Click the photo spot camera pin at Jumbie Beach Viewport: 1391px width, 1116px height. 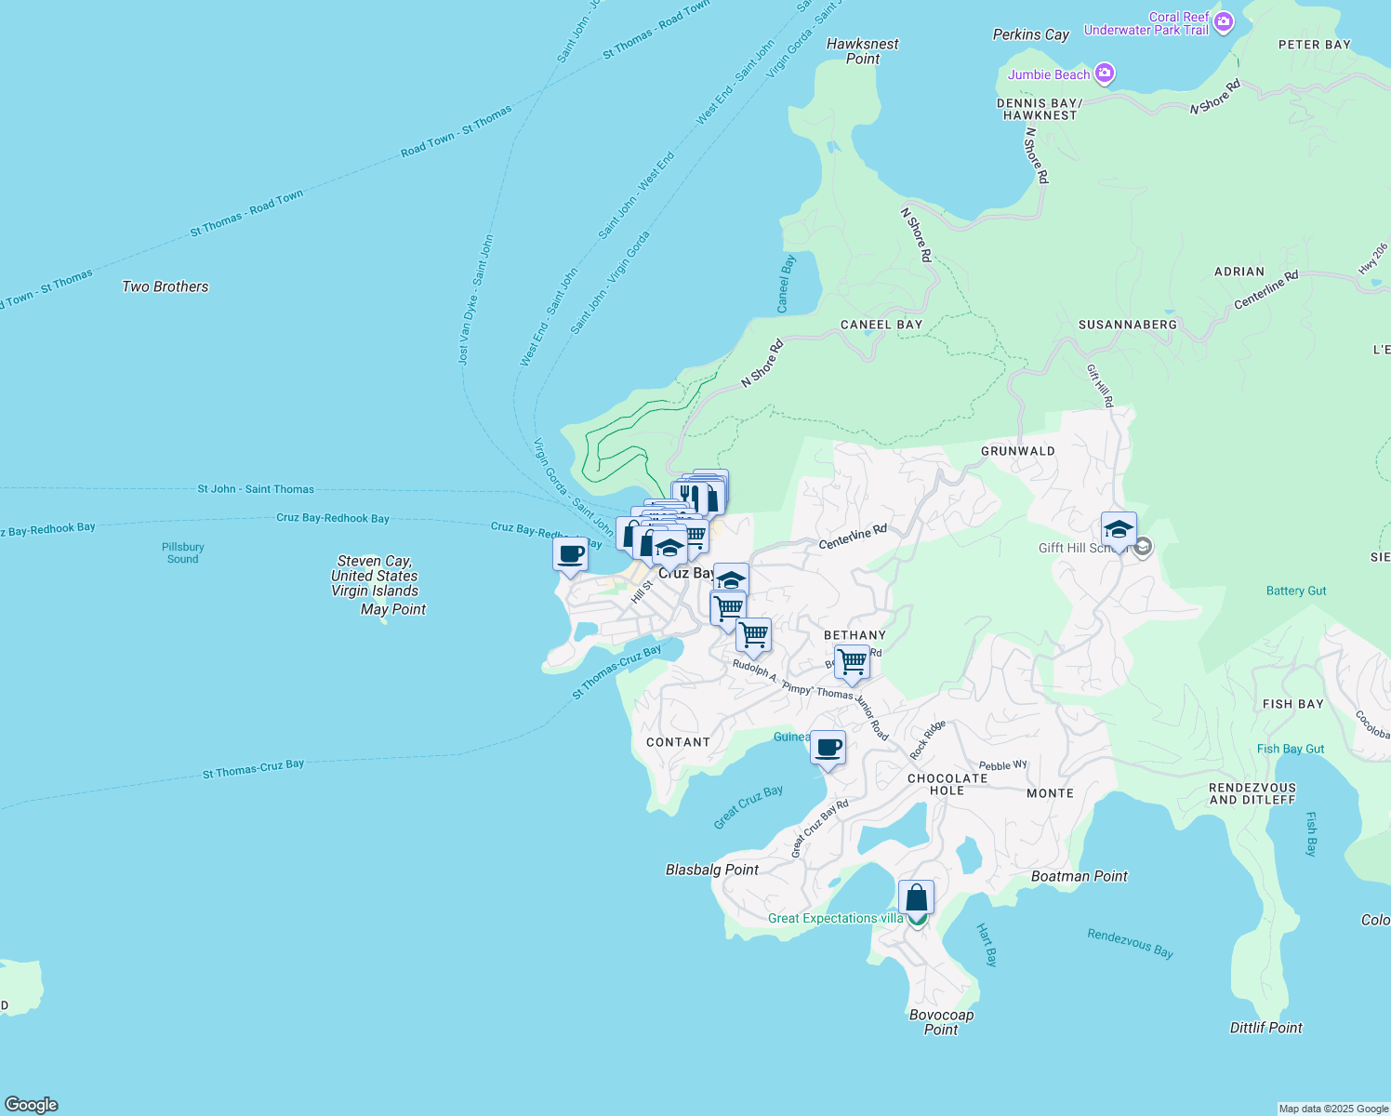[1106, 72]
